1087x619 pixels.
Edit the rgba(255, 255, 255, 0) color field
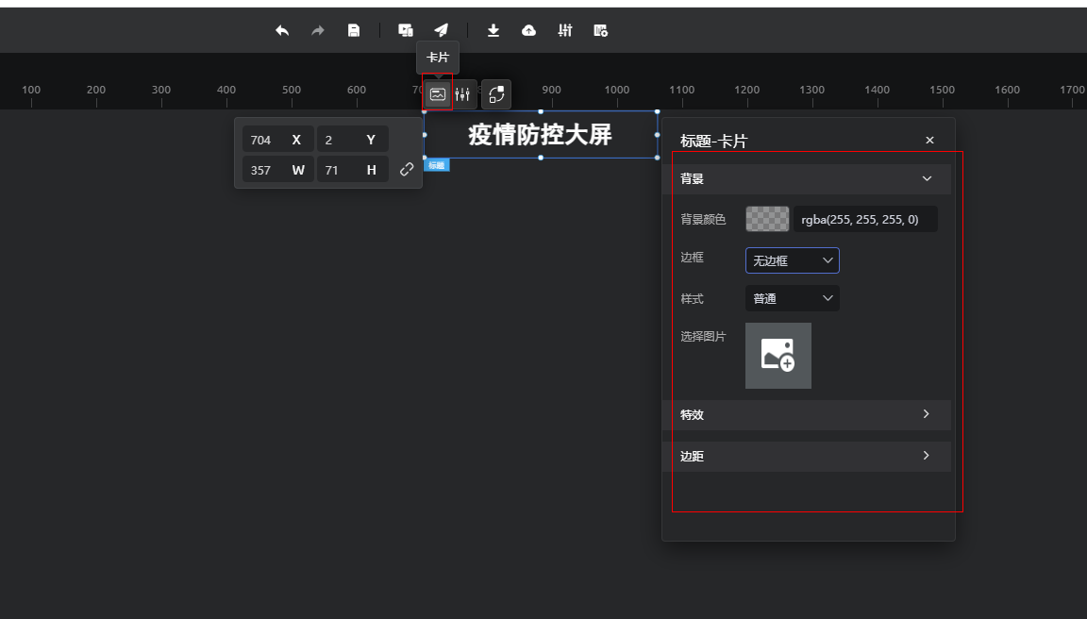point(866,219)
